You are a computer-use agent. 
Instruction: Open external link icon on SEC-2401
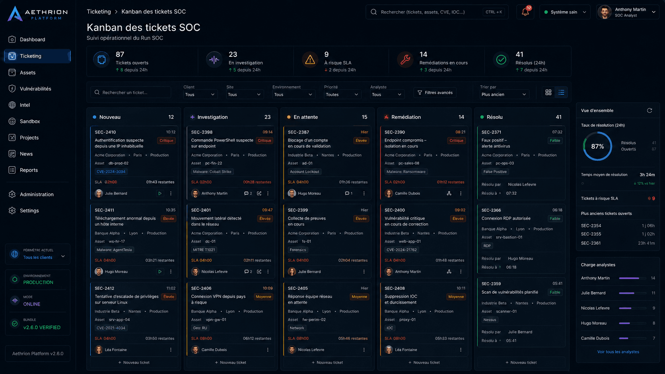tap(259, 272)
